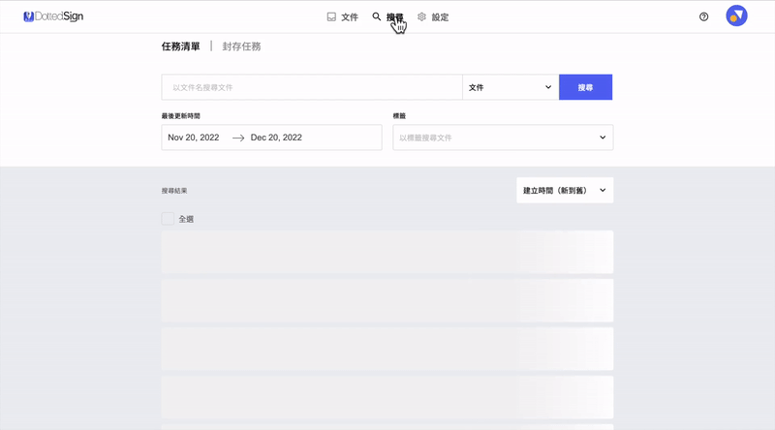
Task: Open the 設定 gear icon
Action: pyautogui.click(x=421, y=16)
